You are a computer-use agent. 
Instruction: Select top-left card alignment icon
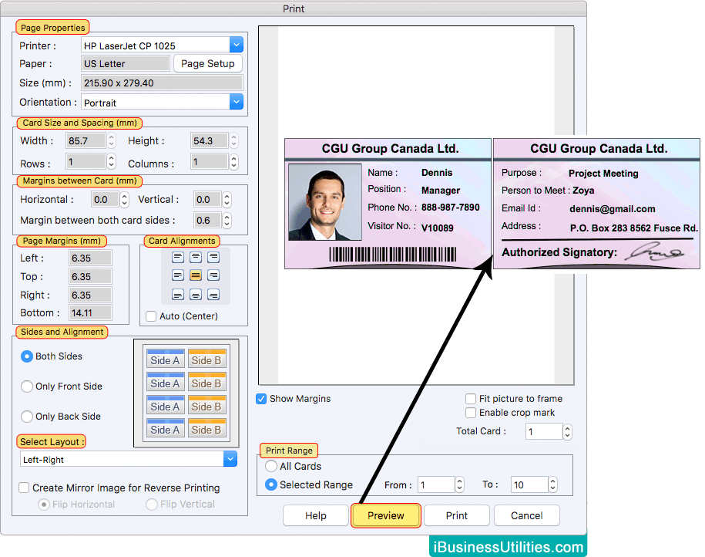coord(178,257)
